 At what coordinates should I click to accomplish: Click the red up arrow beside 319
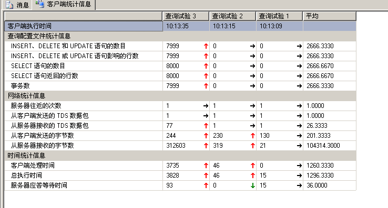tap(253, 146)
